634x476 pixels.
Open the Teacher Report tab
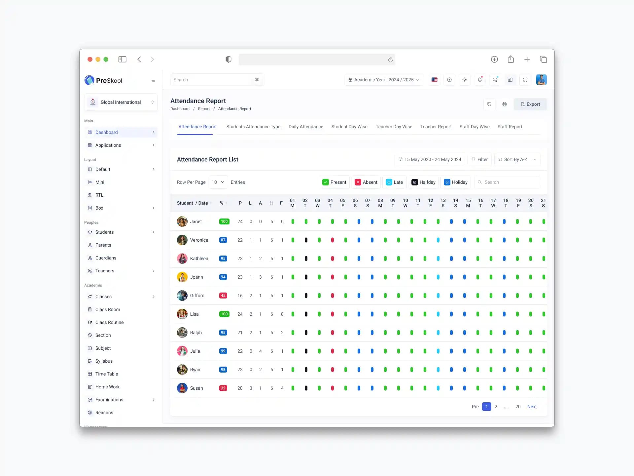pyautogui.click(x=436, y=127)
